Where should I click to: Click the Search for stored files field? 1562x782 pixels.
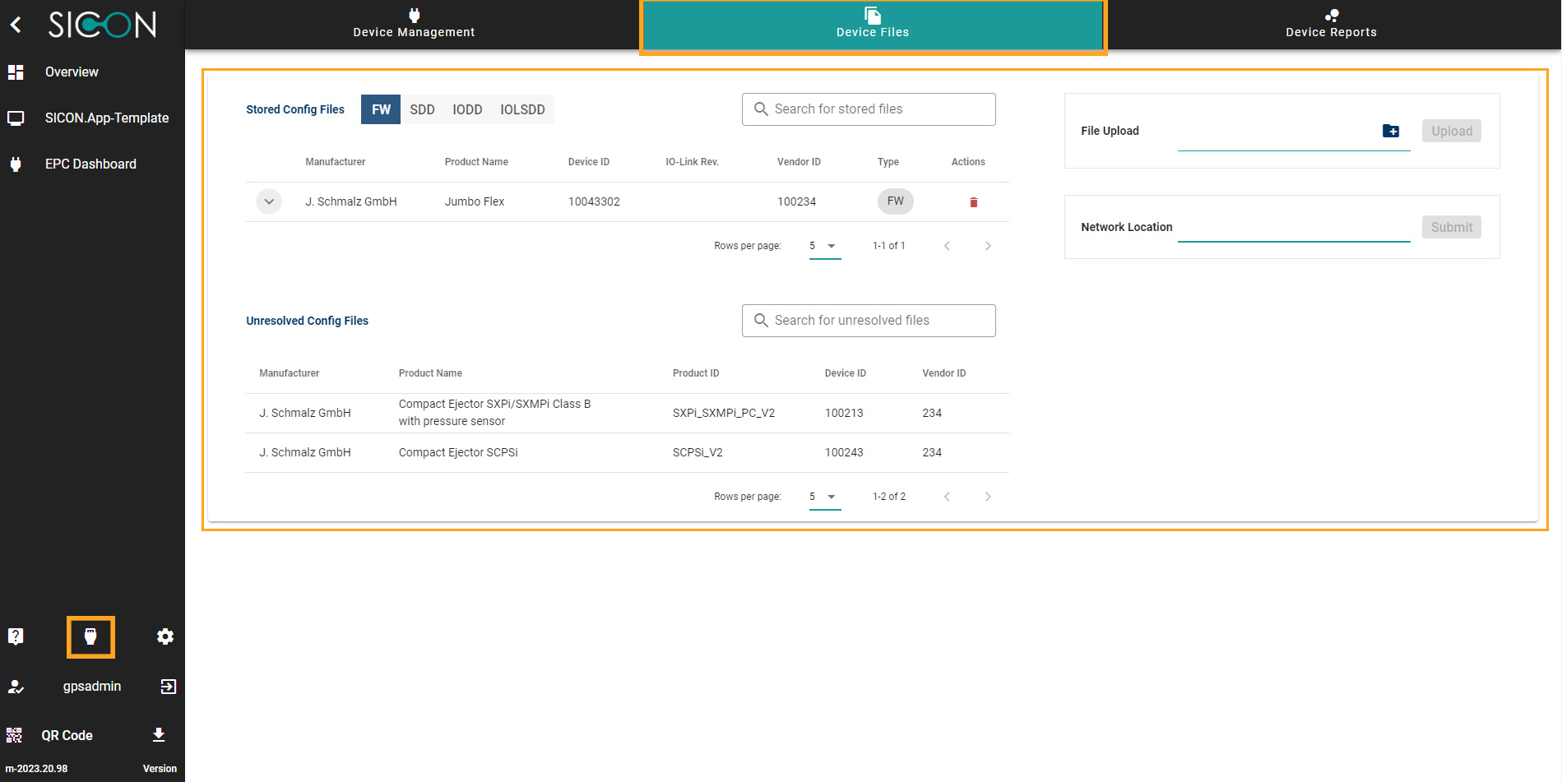[x=869, y=109]
